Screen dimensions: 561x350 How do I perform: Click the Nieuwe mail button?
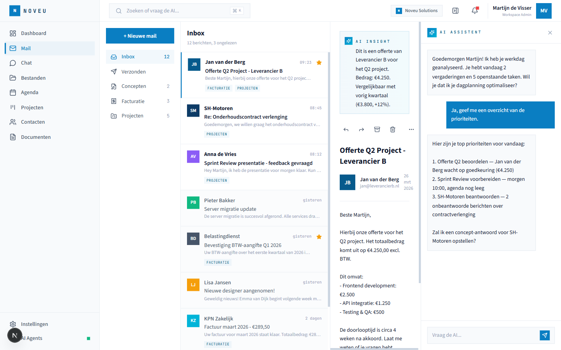(x=140, y=36)
